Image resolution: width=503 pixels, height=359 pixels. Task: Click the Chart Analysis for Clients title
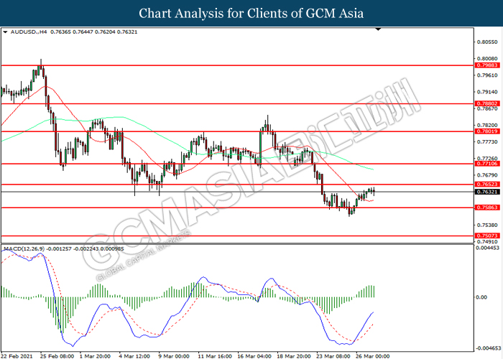(251, 14)
